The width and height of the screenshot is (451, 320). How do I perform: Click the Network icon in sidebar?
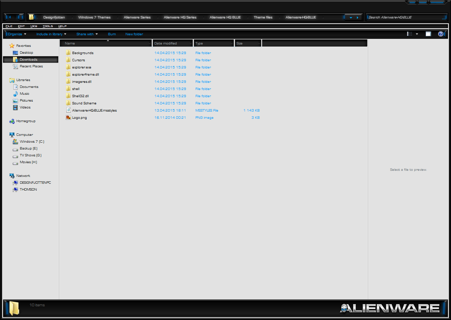[x=12, y=176]
